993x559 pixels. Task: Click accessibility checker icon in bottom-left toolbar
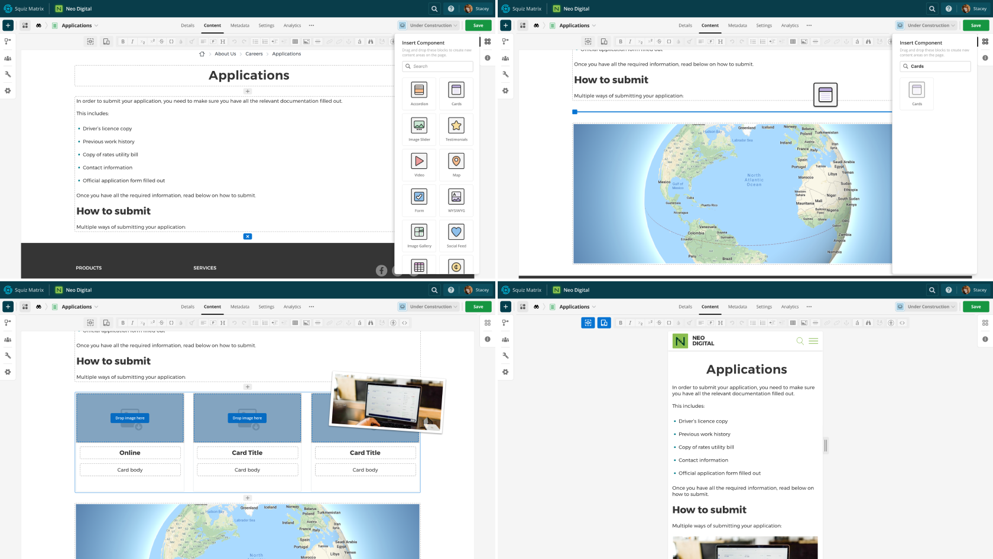pyautogui.click(x=393, y=323)
